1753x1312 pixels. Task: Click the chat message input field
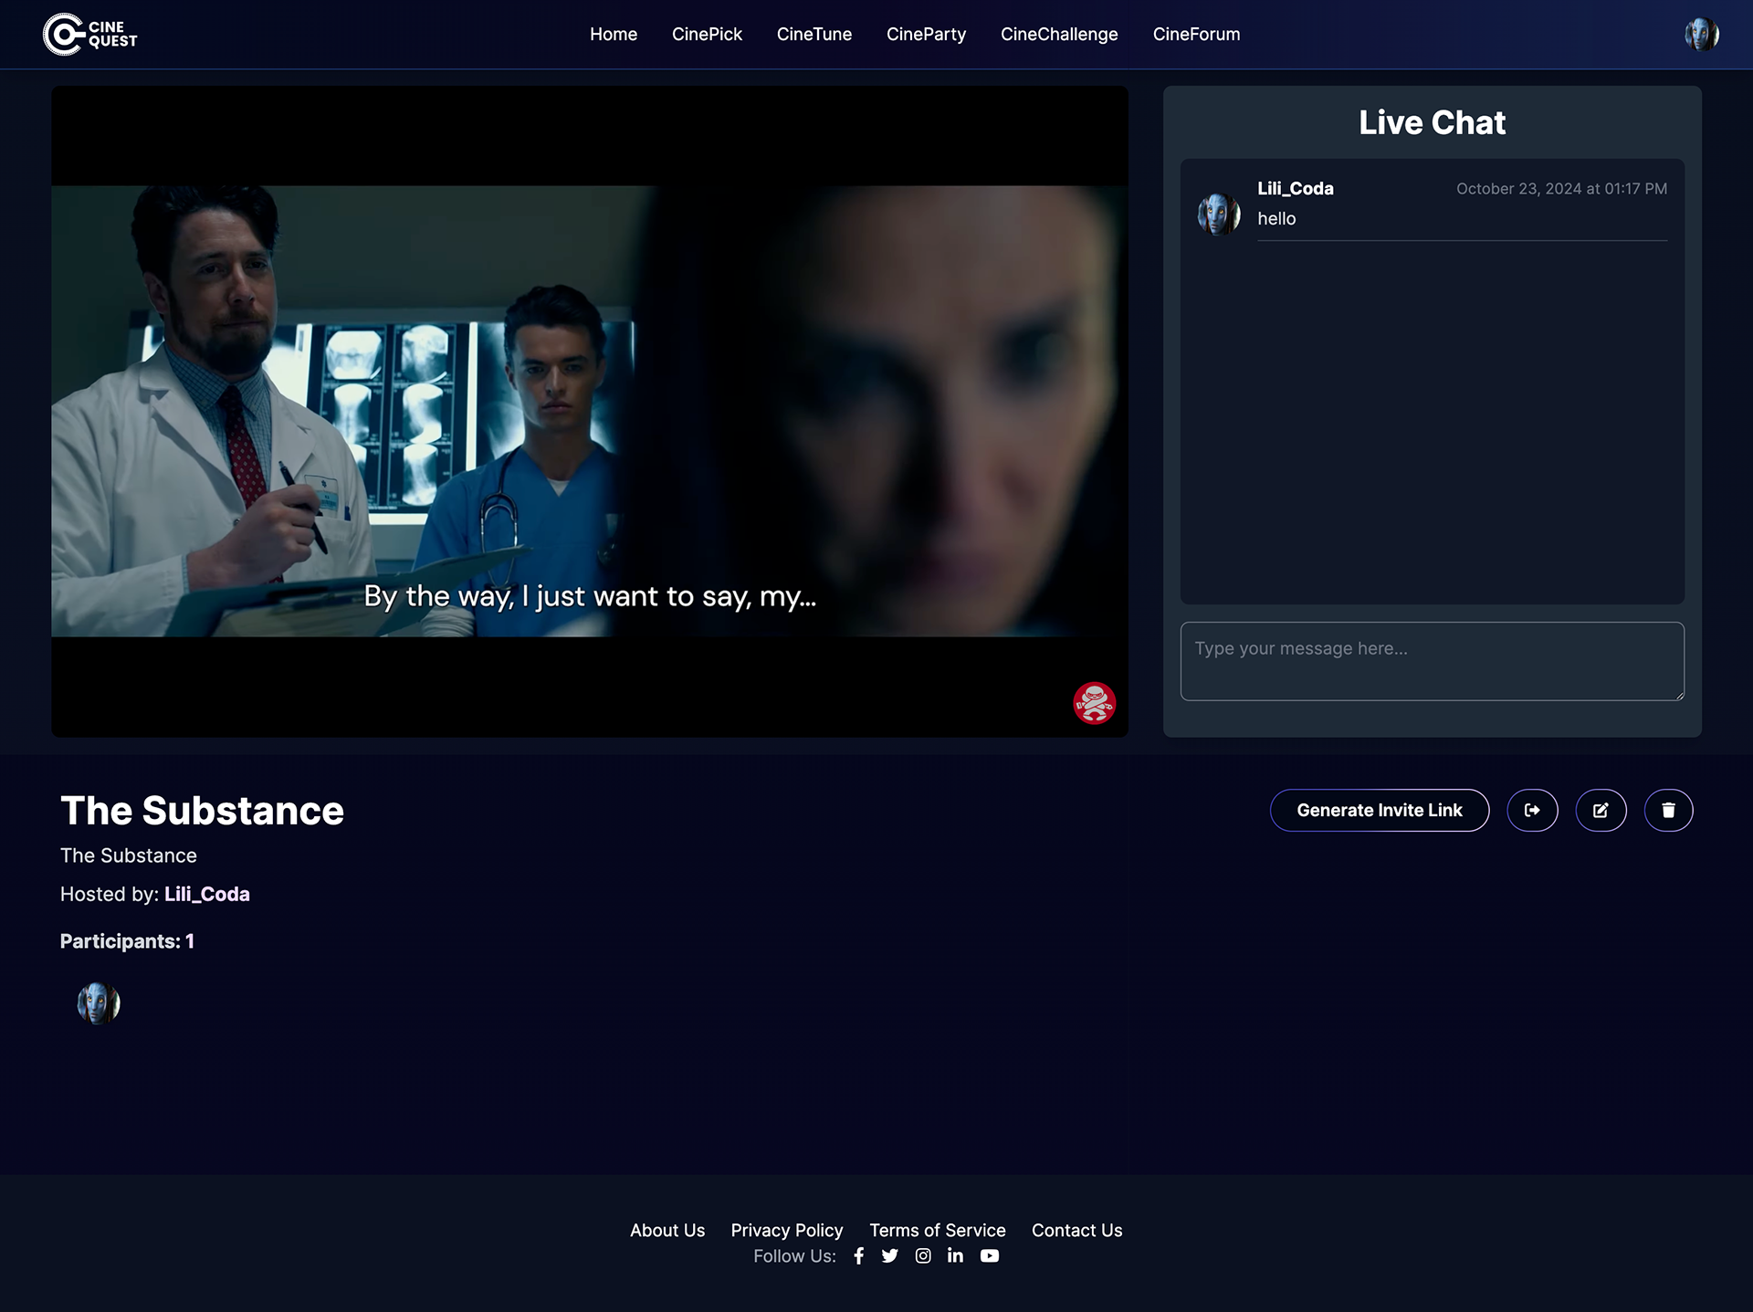pyautogui.click(x=1432, y=661)
